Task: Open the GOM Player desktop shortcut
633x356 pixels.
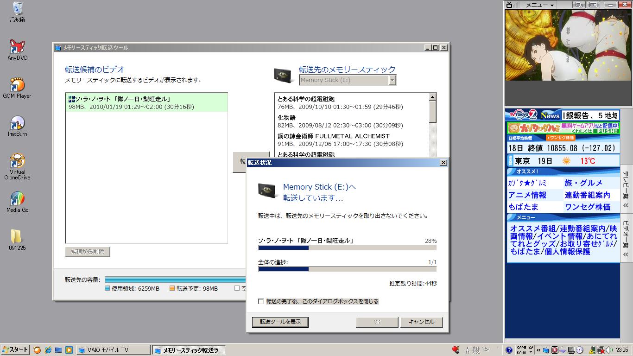Action: coord(17,88)
